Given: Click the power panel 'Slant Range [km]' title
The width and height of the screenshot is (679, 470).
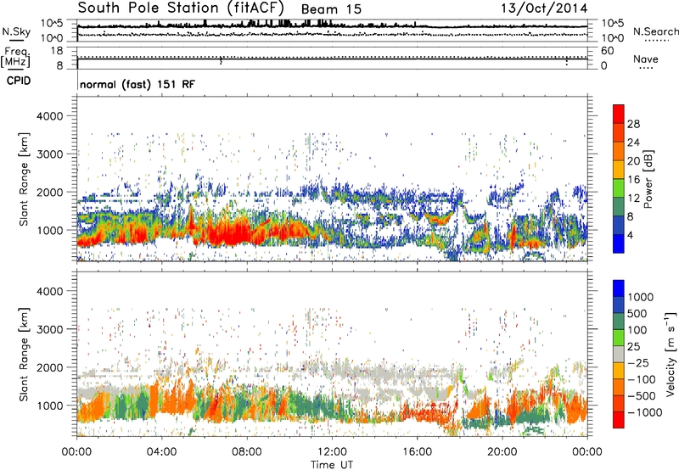Looking at the screenshot, I should tap(24, 179).
